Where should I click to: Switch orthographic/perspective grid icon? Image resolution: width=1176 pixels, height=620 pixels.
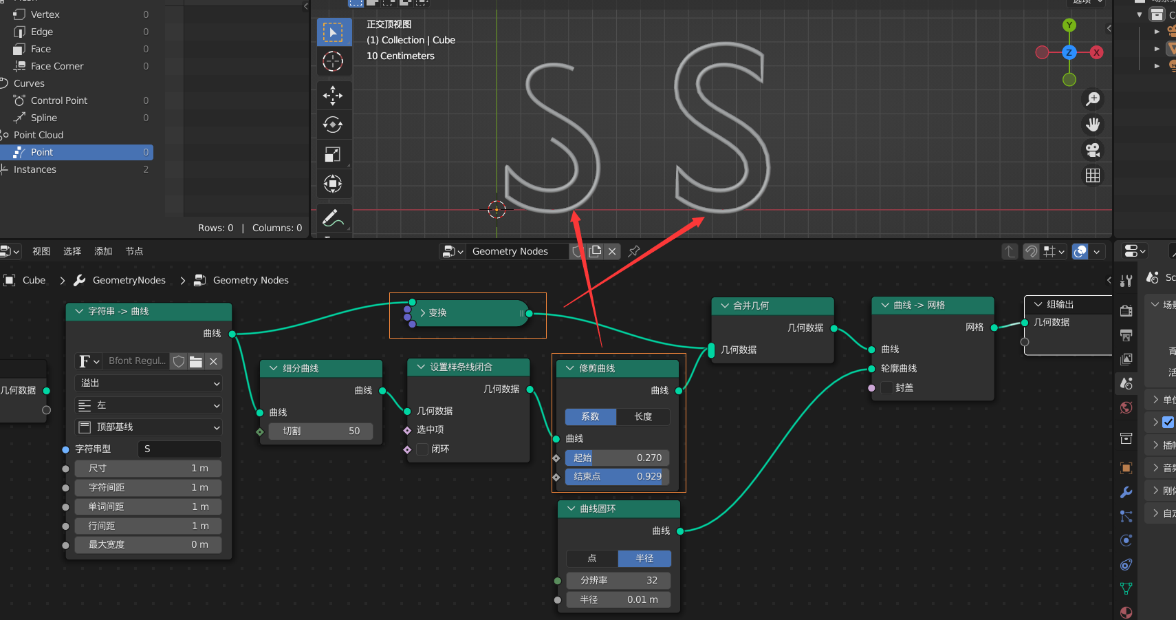[x=1093, y=175]
